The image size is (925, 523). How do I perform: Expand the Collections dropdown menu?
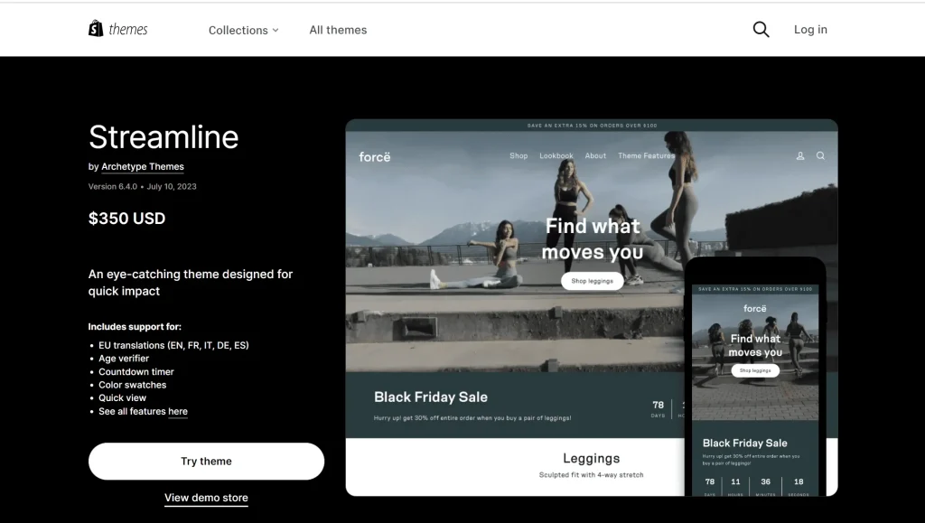[x=243, y=30]
